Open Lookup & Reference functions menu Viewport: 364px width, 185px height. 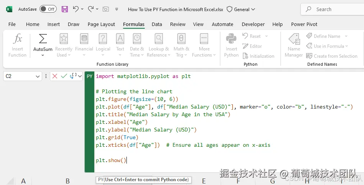(x=159, y=45)
